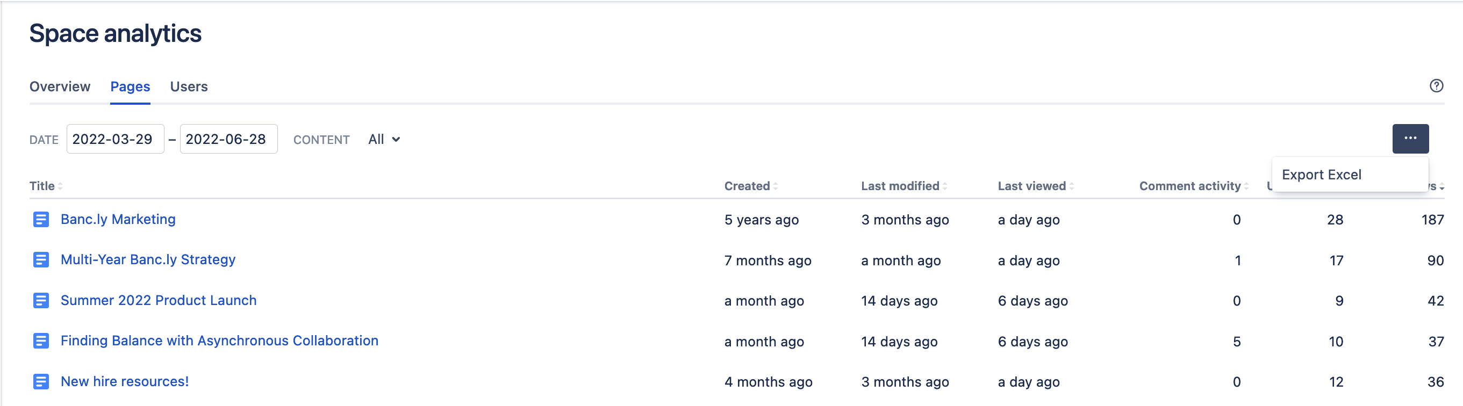Image resolution: width=1463 pixels, height=406 pixels.
Task: Toggle sorting on the Last modified column
Action: (944, 186)
